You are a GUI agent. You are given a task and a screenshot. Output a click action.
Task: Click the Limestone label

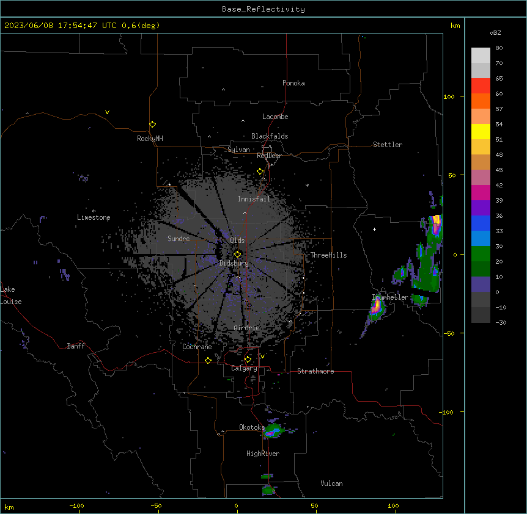pos(94,217)
